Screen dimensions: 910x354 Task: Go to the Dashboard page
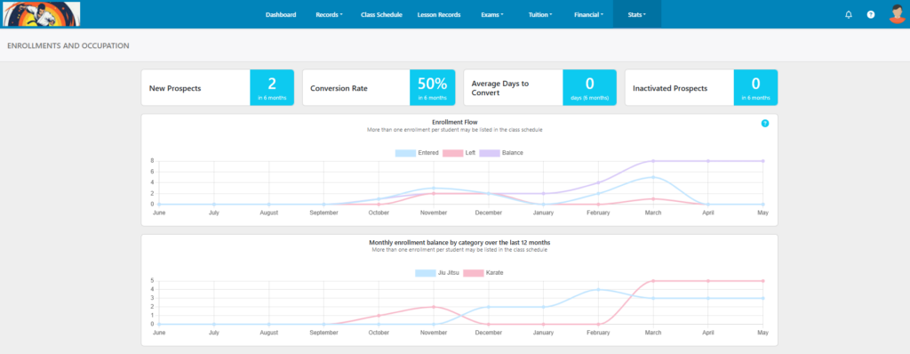point(281,14)
